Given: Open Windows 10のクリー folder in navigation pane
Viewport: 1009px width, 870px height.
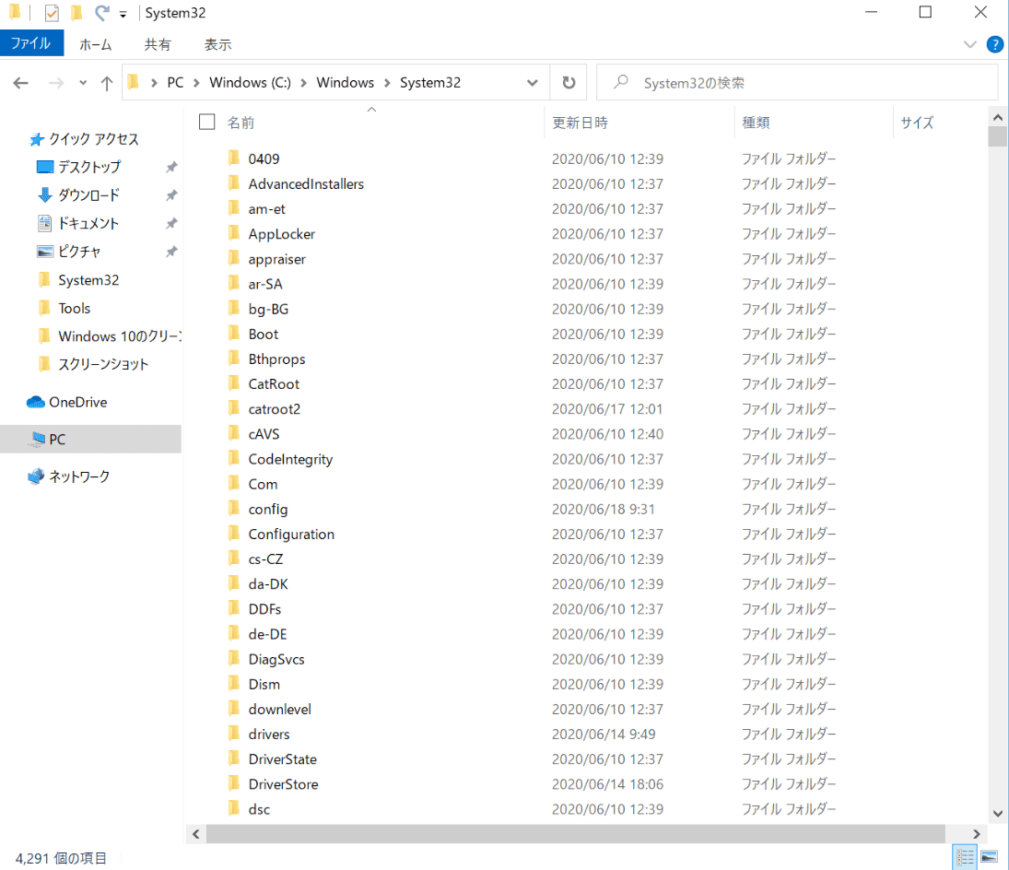Looking at the screenshot, I should click(120, 335).
